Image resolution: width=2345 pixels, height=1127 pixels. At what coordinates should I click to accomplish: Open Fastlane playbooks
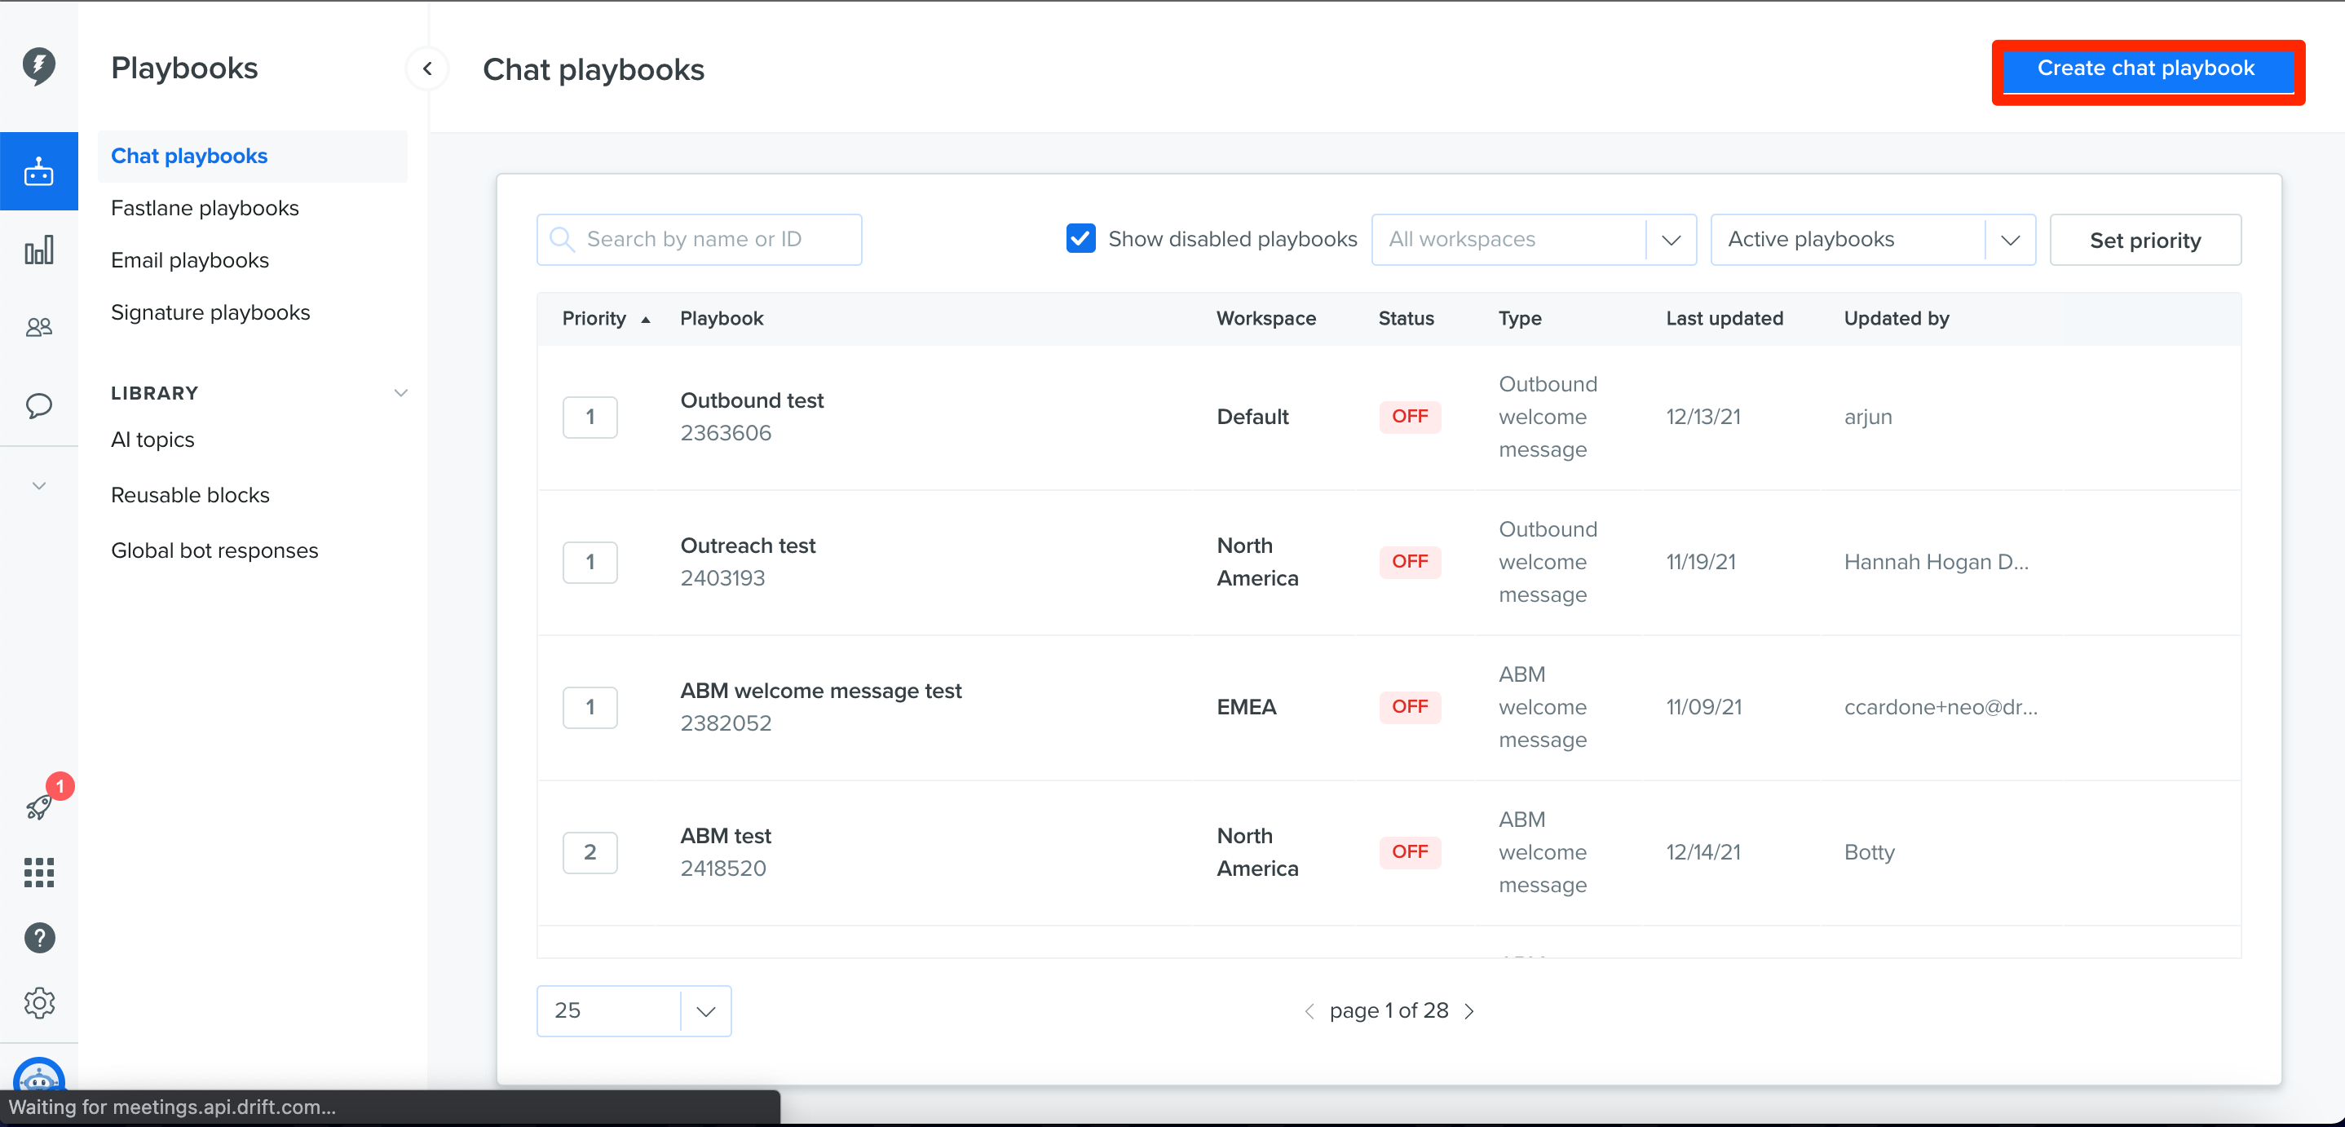click(205, 209)
